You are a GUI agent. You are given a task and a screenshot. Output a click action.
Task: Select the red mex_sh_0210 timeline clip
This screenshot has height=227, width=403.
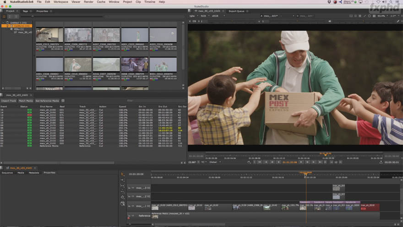(x=370, y=207)
